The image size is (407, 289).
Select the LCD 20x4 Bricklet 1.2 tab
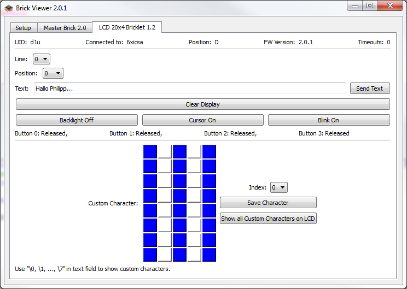126,27
